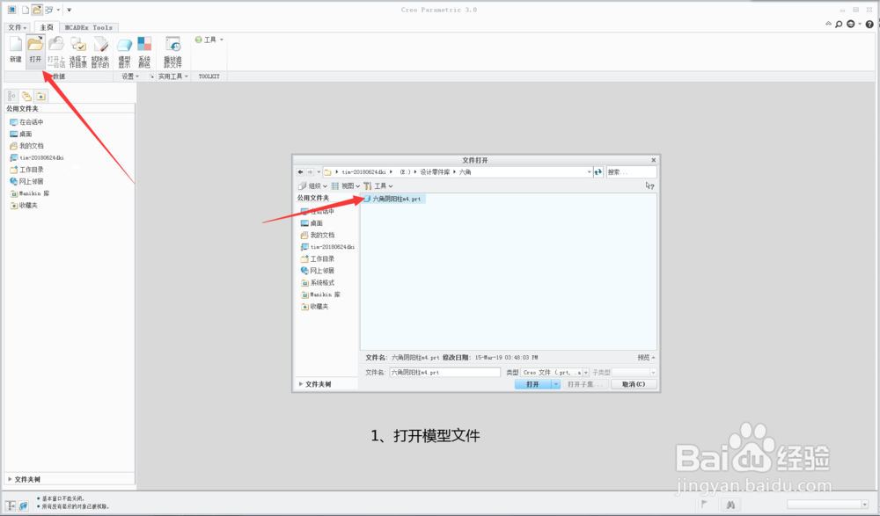Viewport: 880px width, 516px height.
Task: Click the 打开子集... button
Action: [x=584, y=384]
